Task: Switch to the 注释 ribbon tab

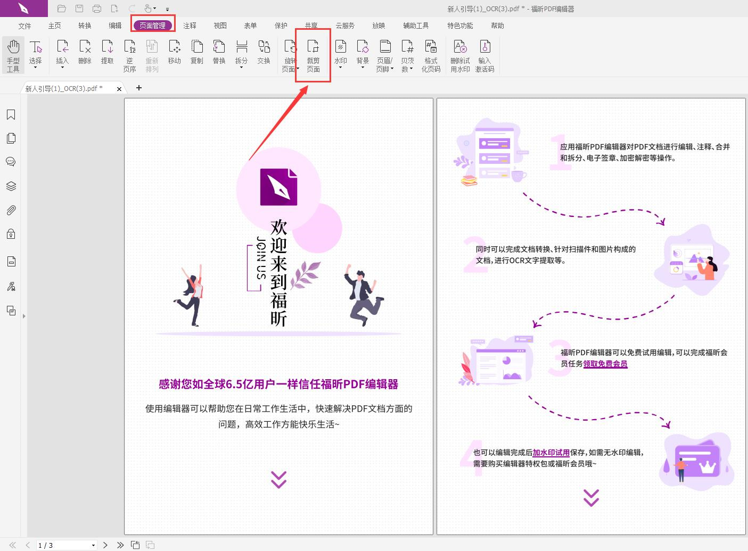Action: (190, 25)
